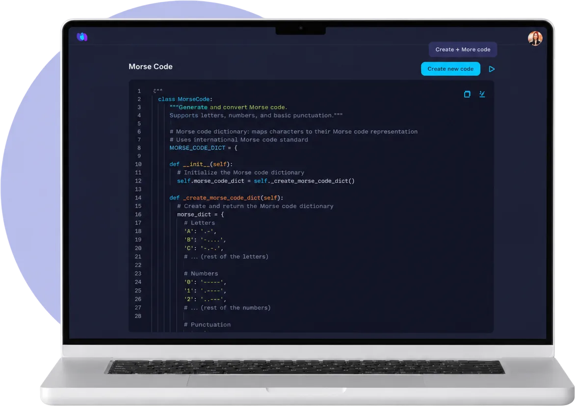This screenshot has height=406, width=576.
Task: Click the Create new code button
Action: pos(450,69)
